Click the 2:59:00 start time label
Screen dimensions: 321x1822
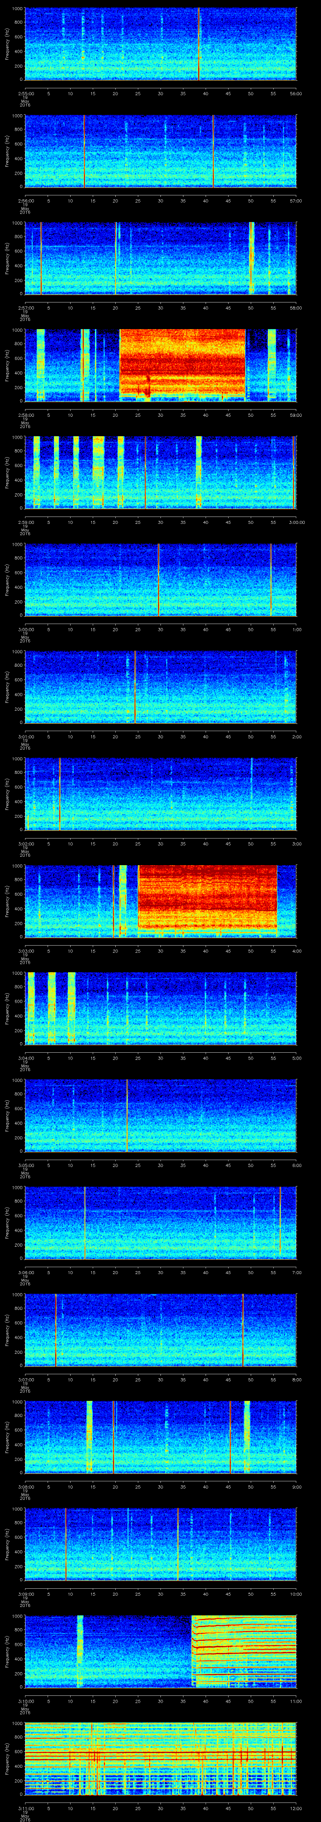[x=25, y=522]
